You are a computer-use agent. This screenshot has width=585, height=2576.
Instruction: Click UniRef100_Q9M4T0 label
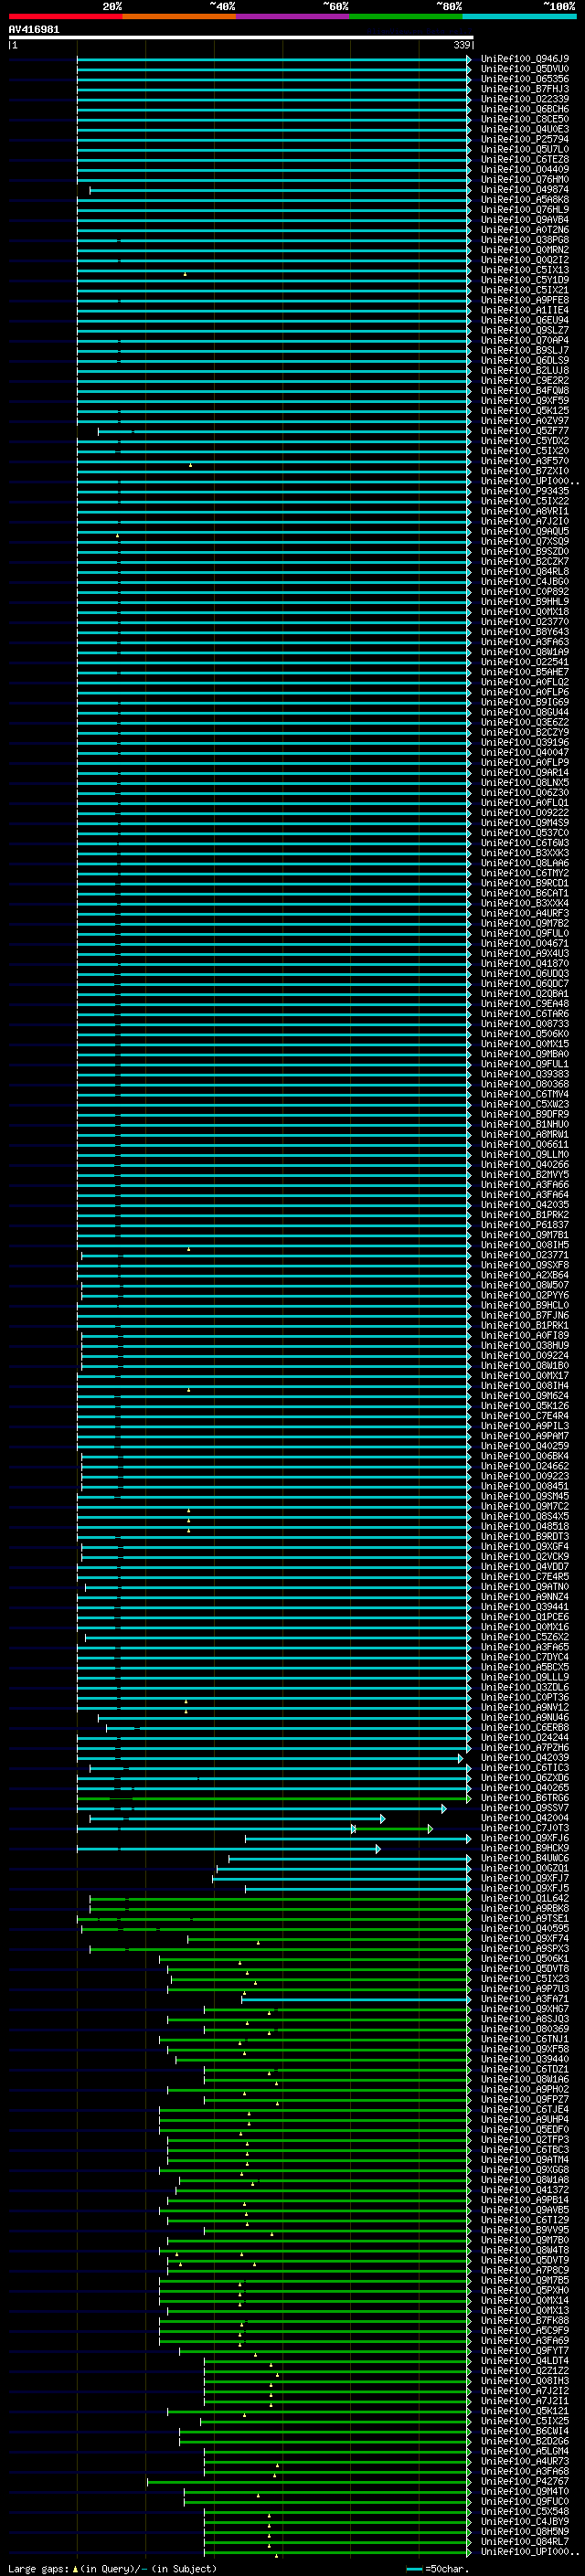[525, 2491]
